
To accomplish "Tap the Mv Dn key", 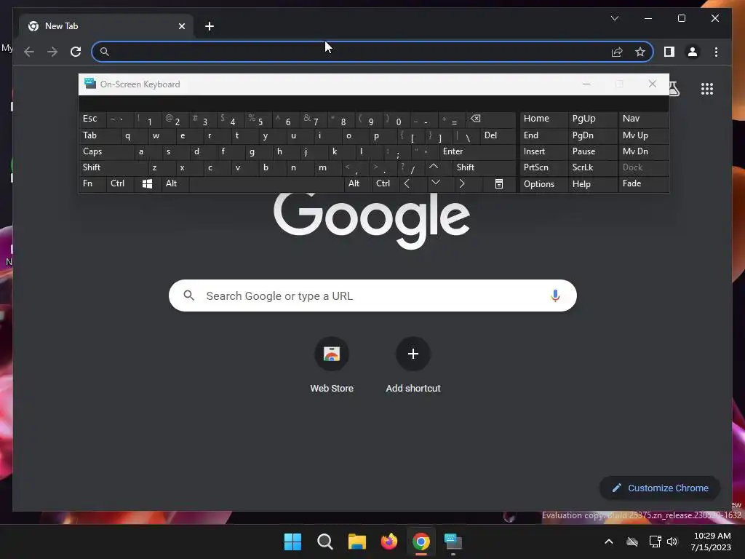I will (x=643, y=151).
